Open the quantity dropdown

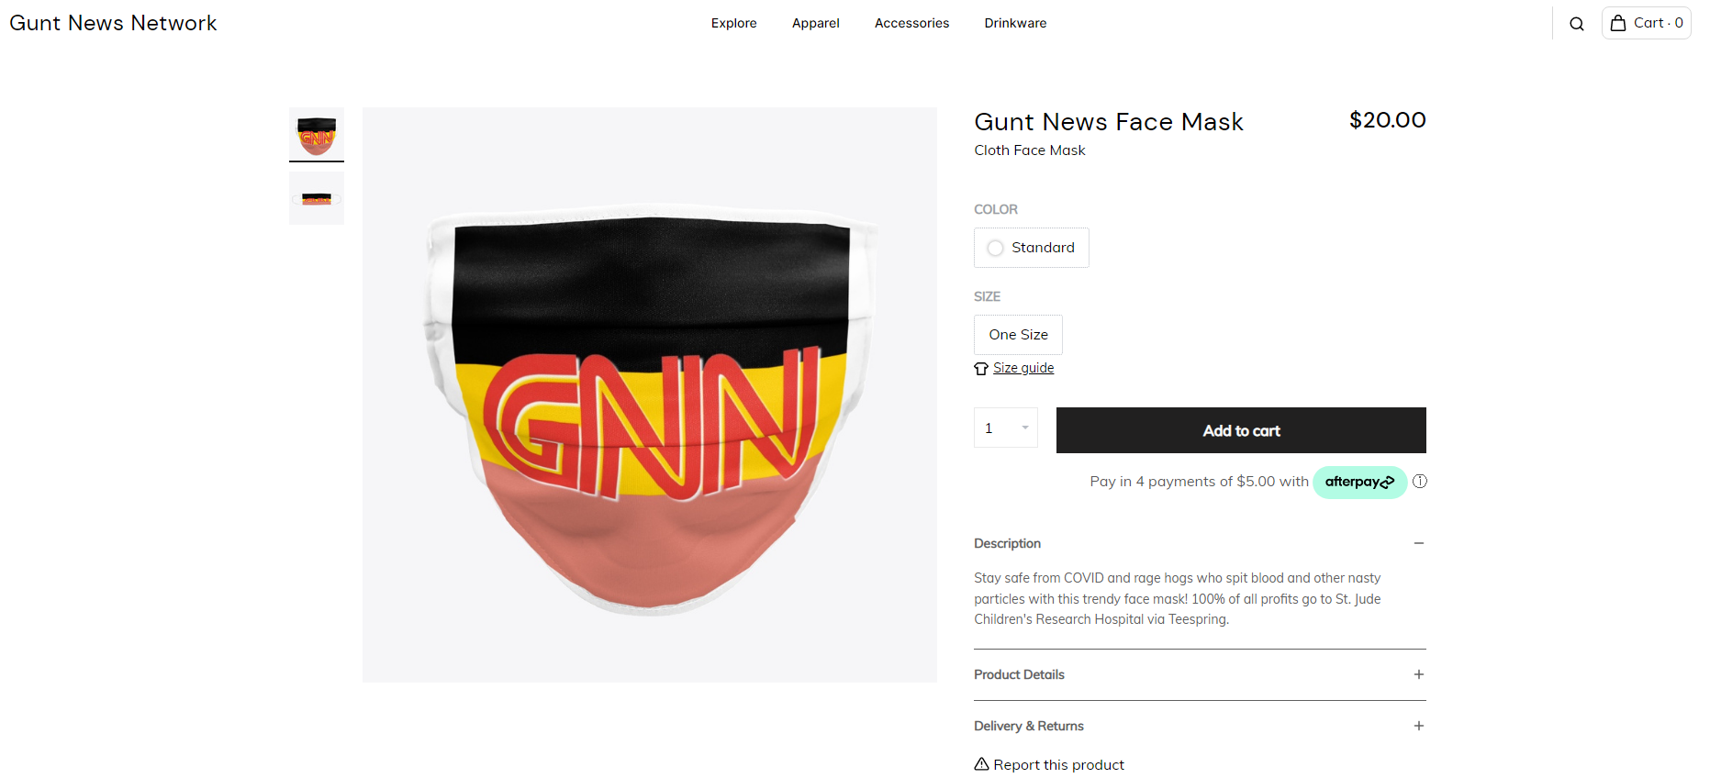tap(1006, 428)
